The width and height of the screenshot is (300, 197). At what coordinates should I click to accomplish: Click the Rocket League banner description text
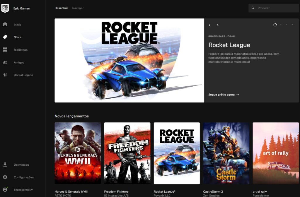click(x=244, y=58)
